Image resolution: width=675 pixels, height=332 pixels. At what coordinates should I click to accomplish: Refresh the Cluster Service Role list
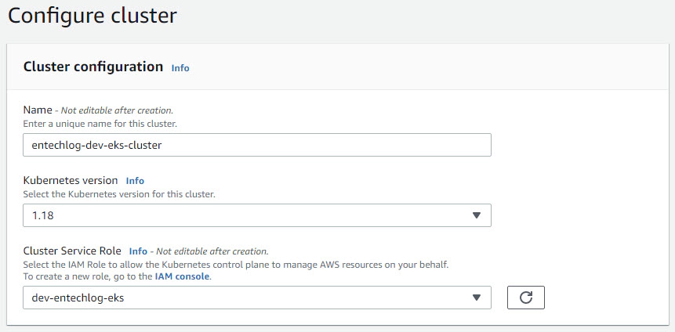point(525,298)
